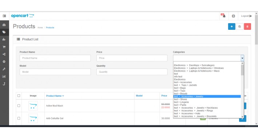Image resolution: width=258 pixels, height=138 pixels.
Task: Click the red Delete trash button
Action: pyautogui.click(x=247, y=27)
